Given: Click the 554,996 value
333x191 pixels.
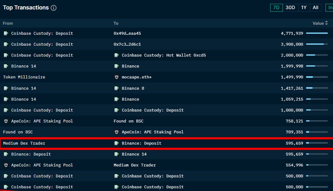Looking at the screenshot, I should (x=294, y=165).
